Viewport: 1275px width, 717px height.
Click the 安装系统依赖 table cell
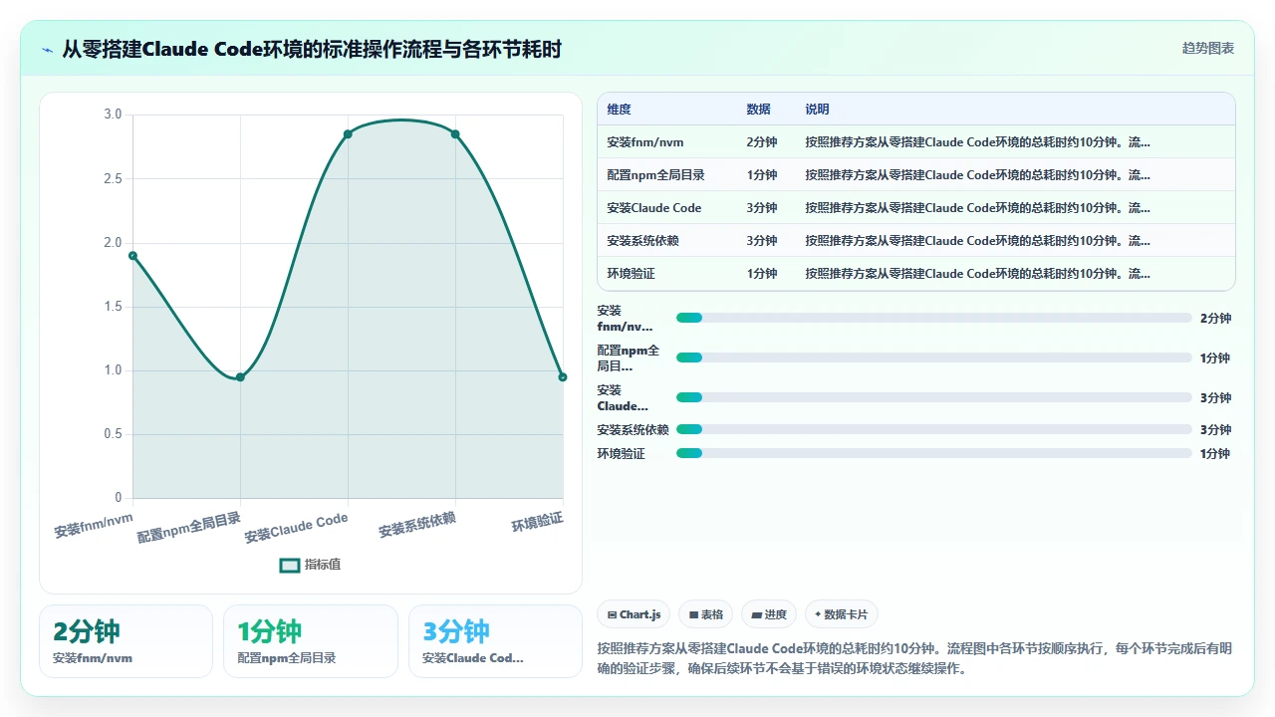point(642,241)
